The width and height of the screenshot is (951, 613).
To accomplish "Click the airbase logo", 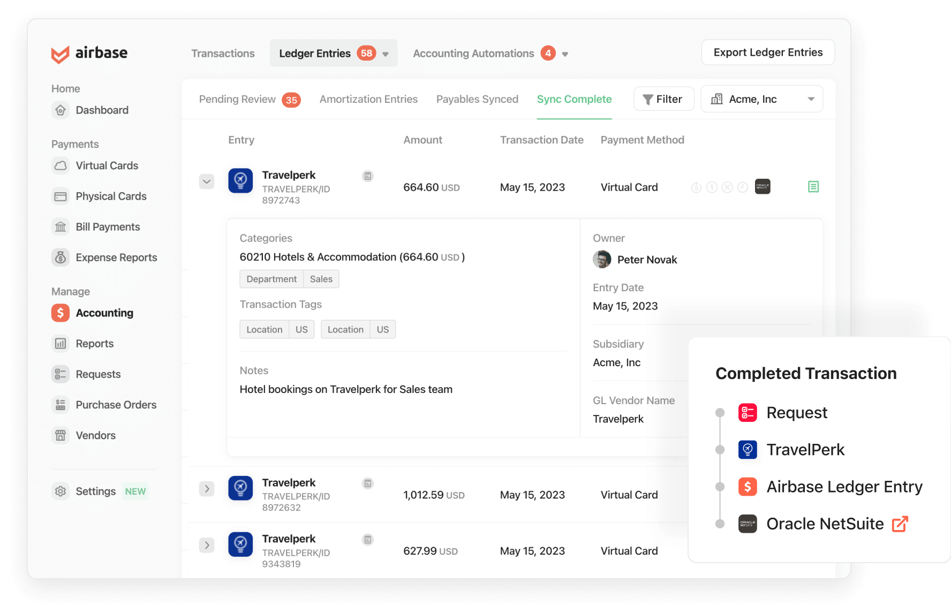I will coord(89,53).
